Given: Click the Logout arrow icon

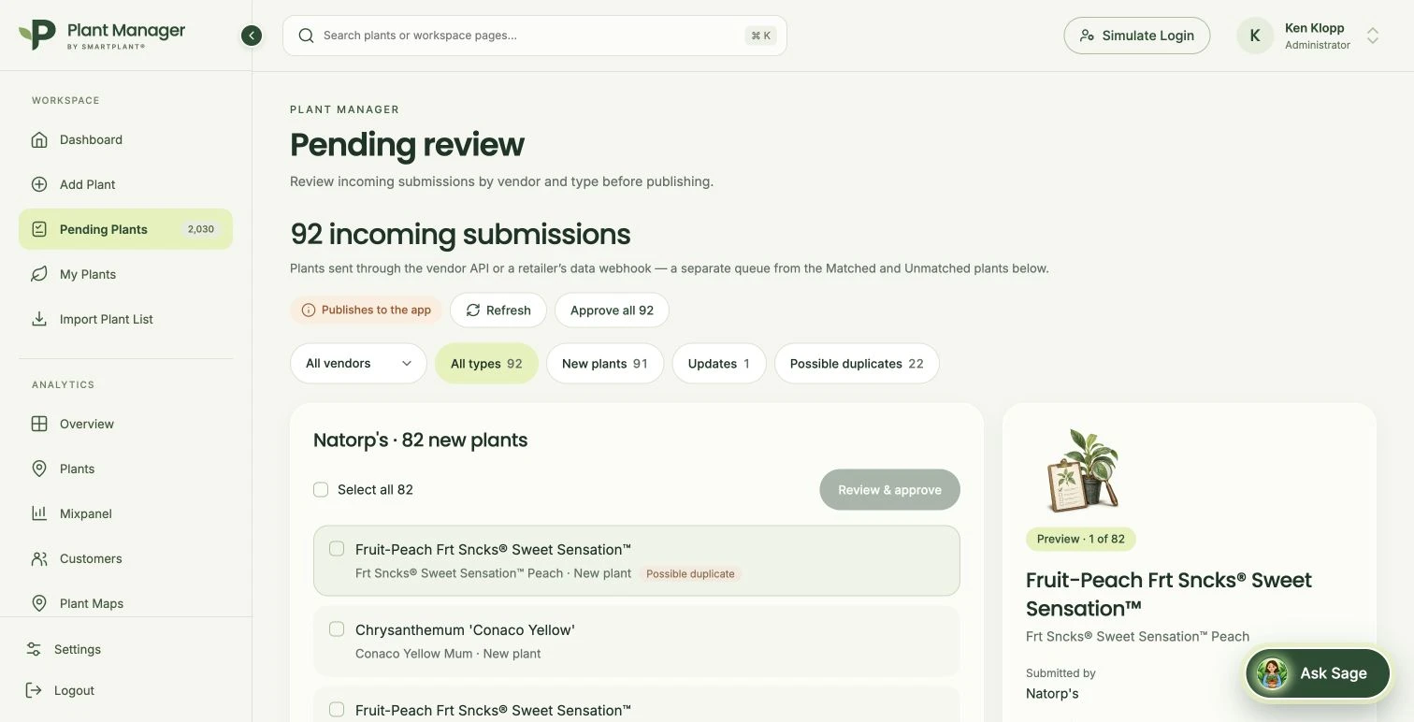Looking at the screenshot, I should [34, 690].
